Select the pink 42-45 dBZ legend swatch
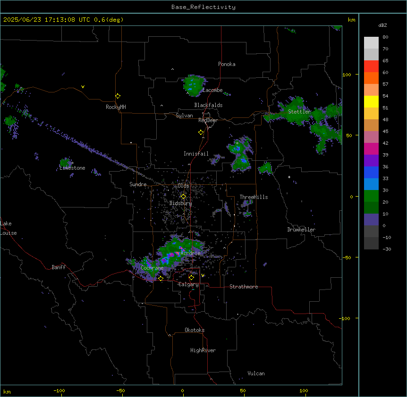 coord(371,137)
